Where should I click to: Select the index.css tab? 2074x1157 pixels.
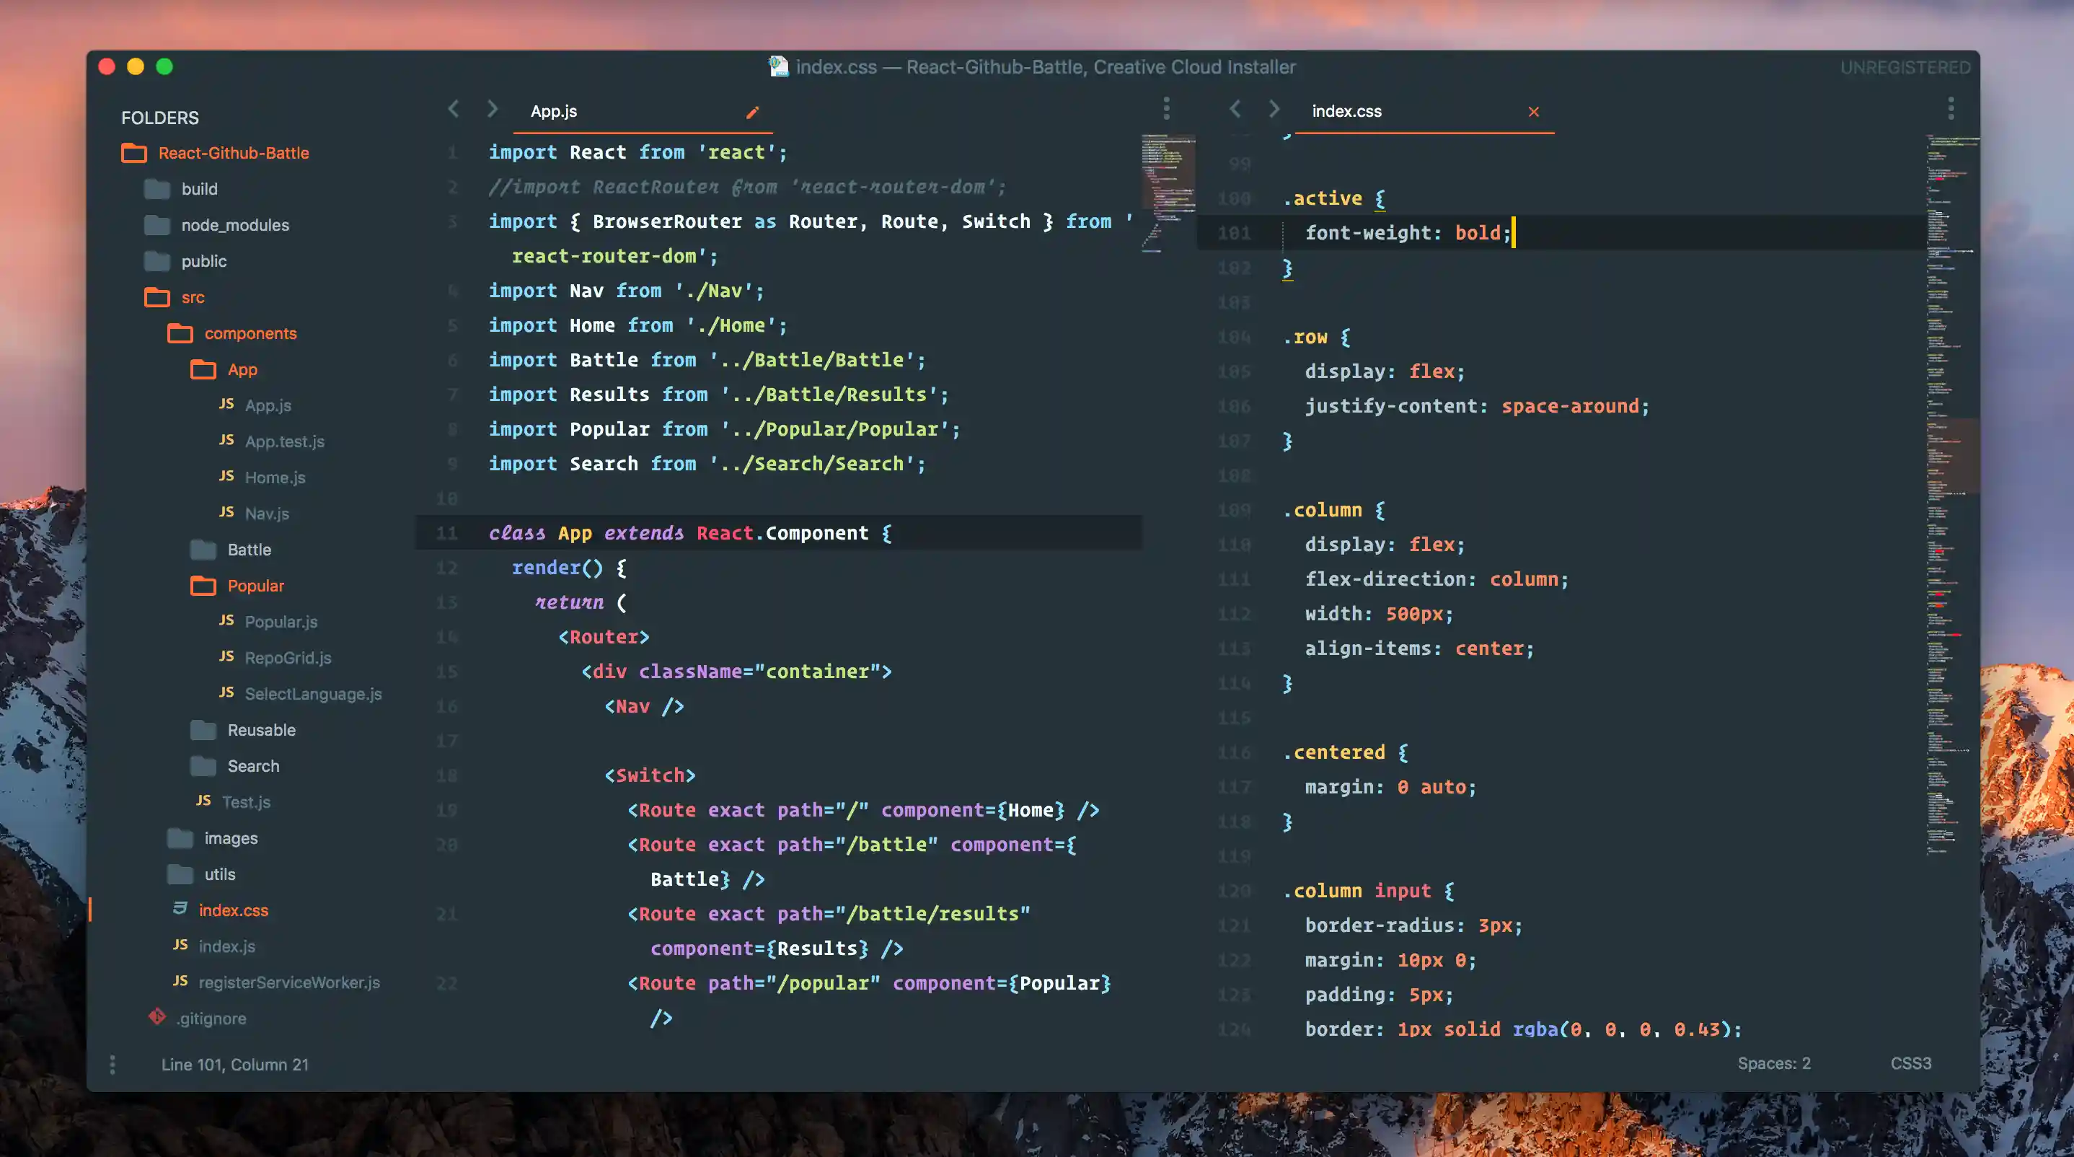(1346, 111)
